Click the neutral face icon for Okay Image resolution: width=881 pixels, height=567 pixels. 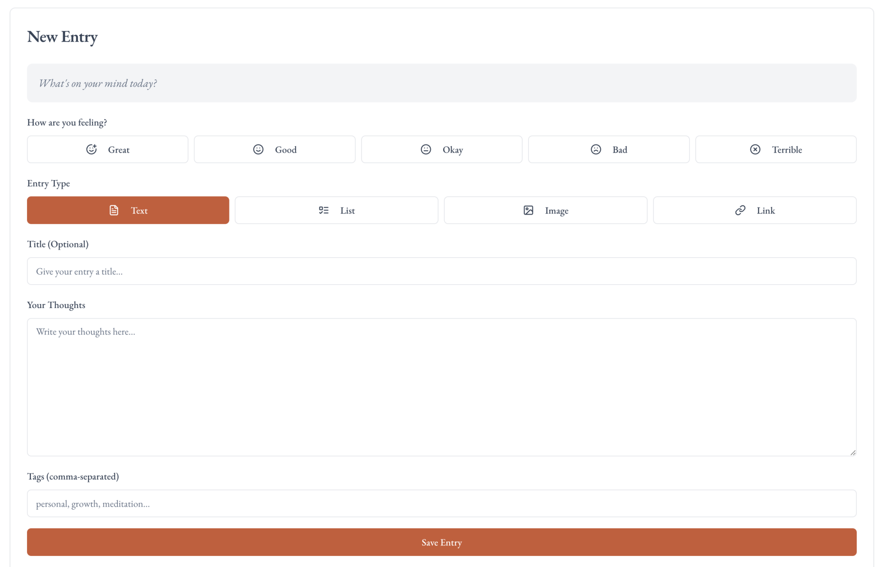(x=426, y=149)
